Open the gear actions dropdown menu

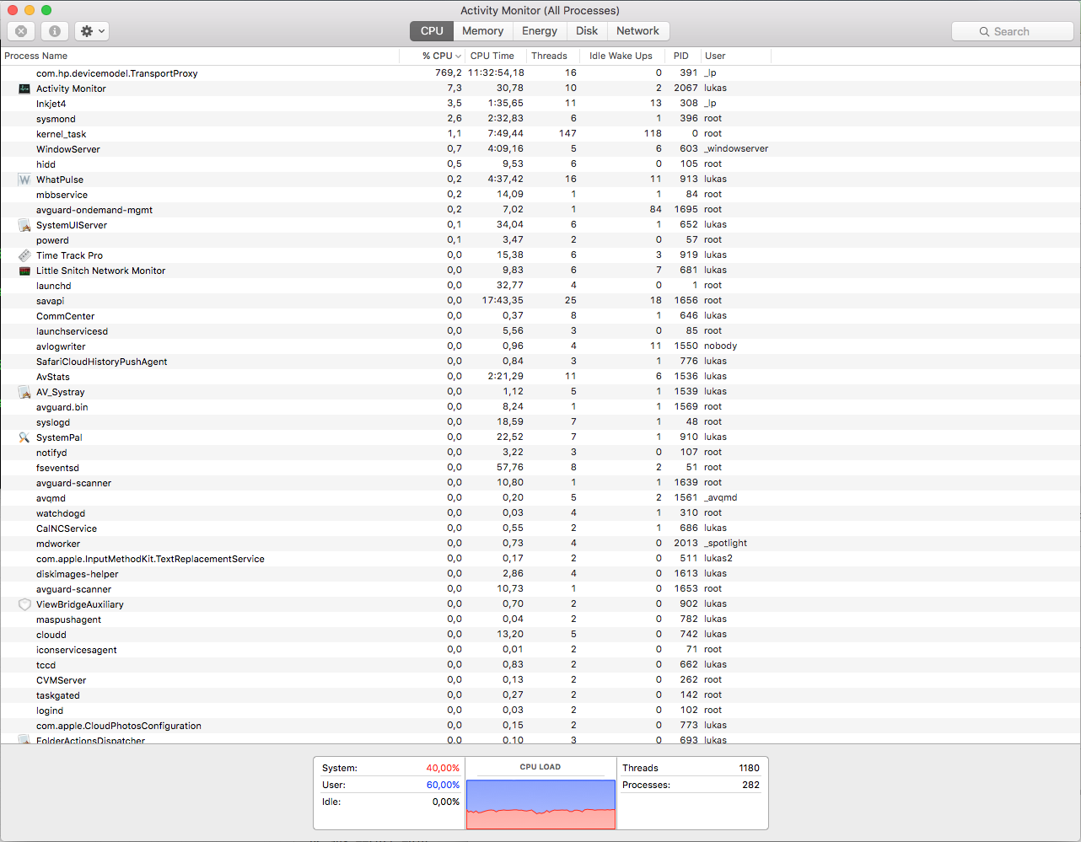point(92,31)
